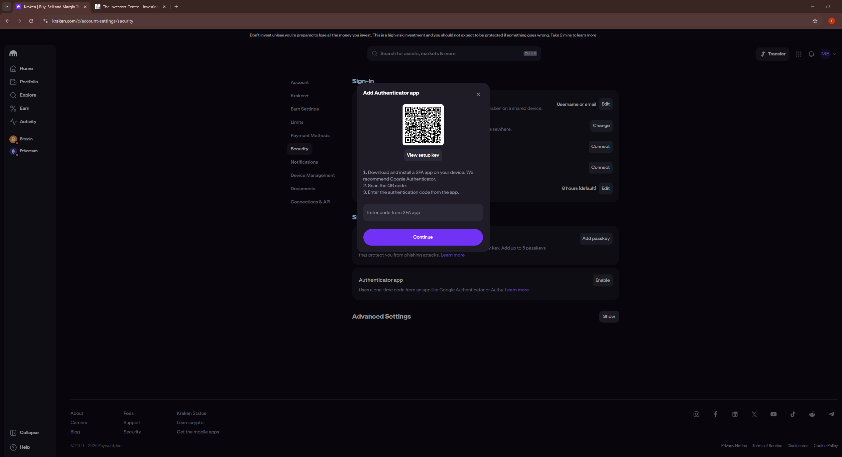The image size is (842, 457).
Task: Open the Earn section
Action: [x=20, y=108]
